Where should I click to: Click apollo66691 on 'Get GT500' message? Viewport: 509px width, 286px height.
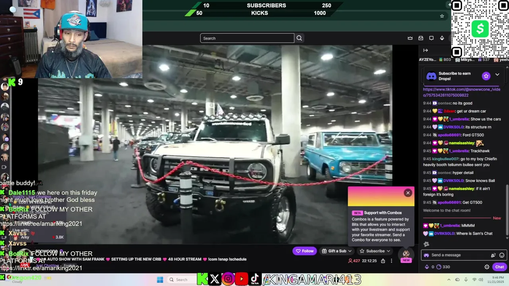[450, 203]
